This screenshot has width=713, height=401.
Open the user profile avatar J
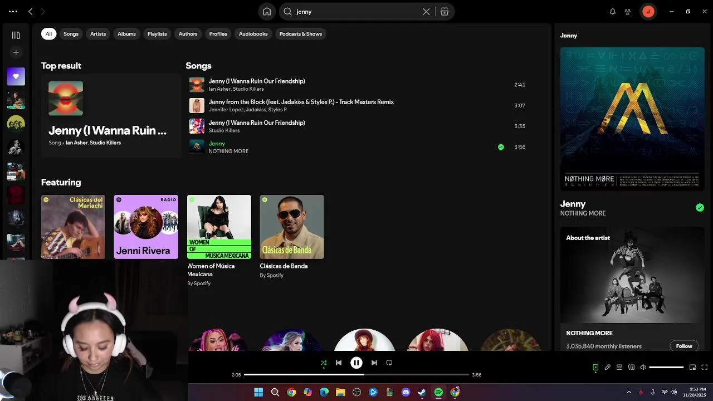[648, 12]
